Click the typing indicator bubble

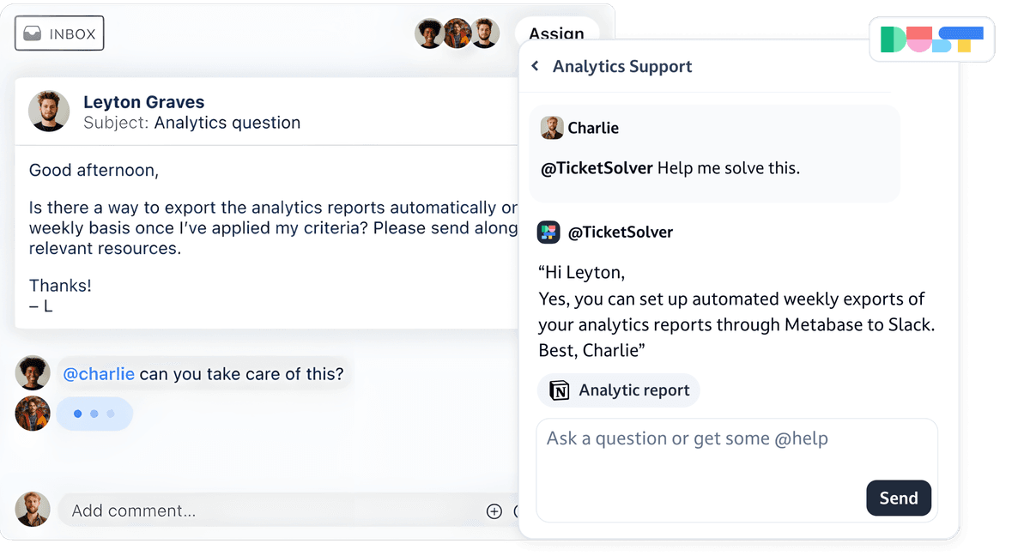point(94,414)
